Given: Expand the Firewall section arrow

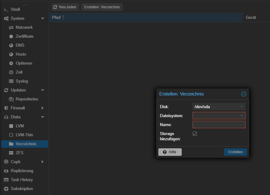Looking at the screenshot, I should (42, 108).
